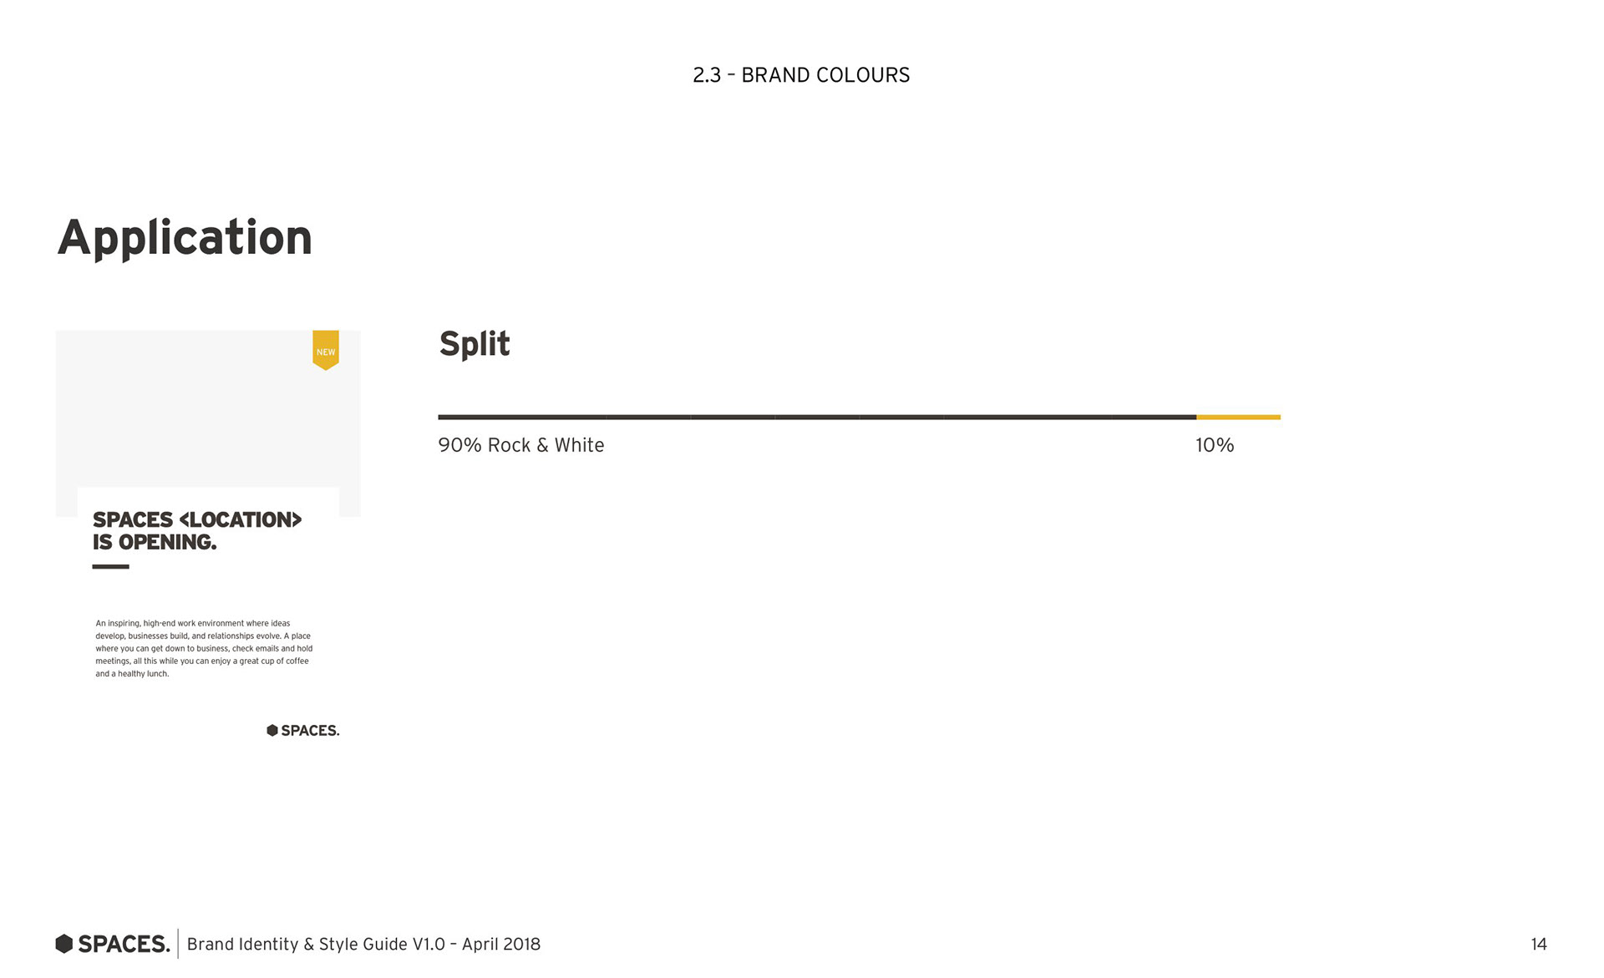Select the "Application" page title

[x=185, y=238]
